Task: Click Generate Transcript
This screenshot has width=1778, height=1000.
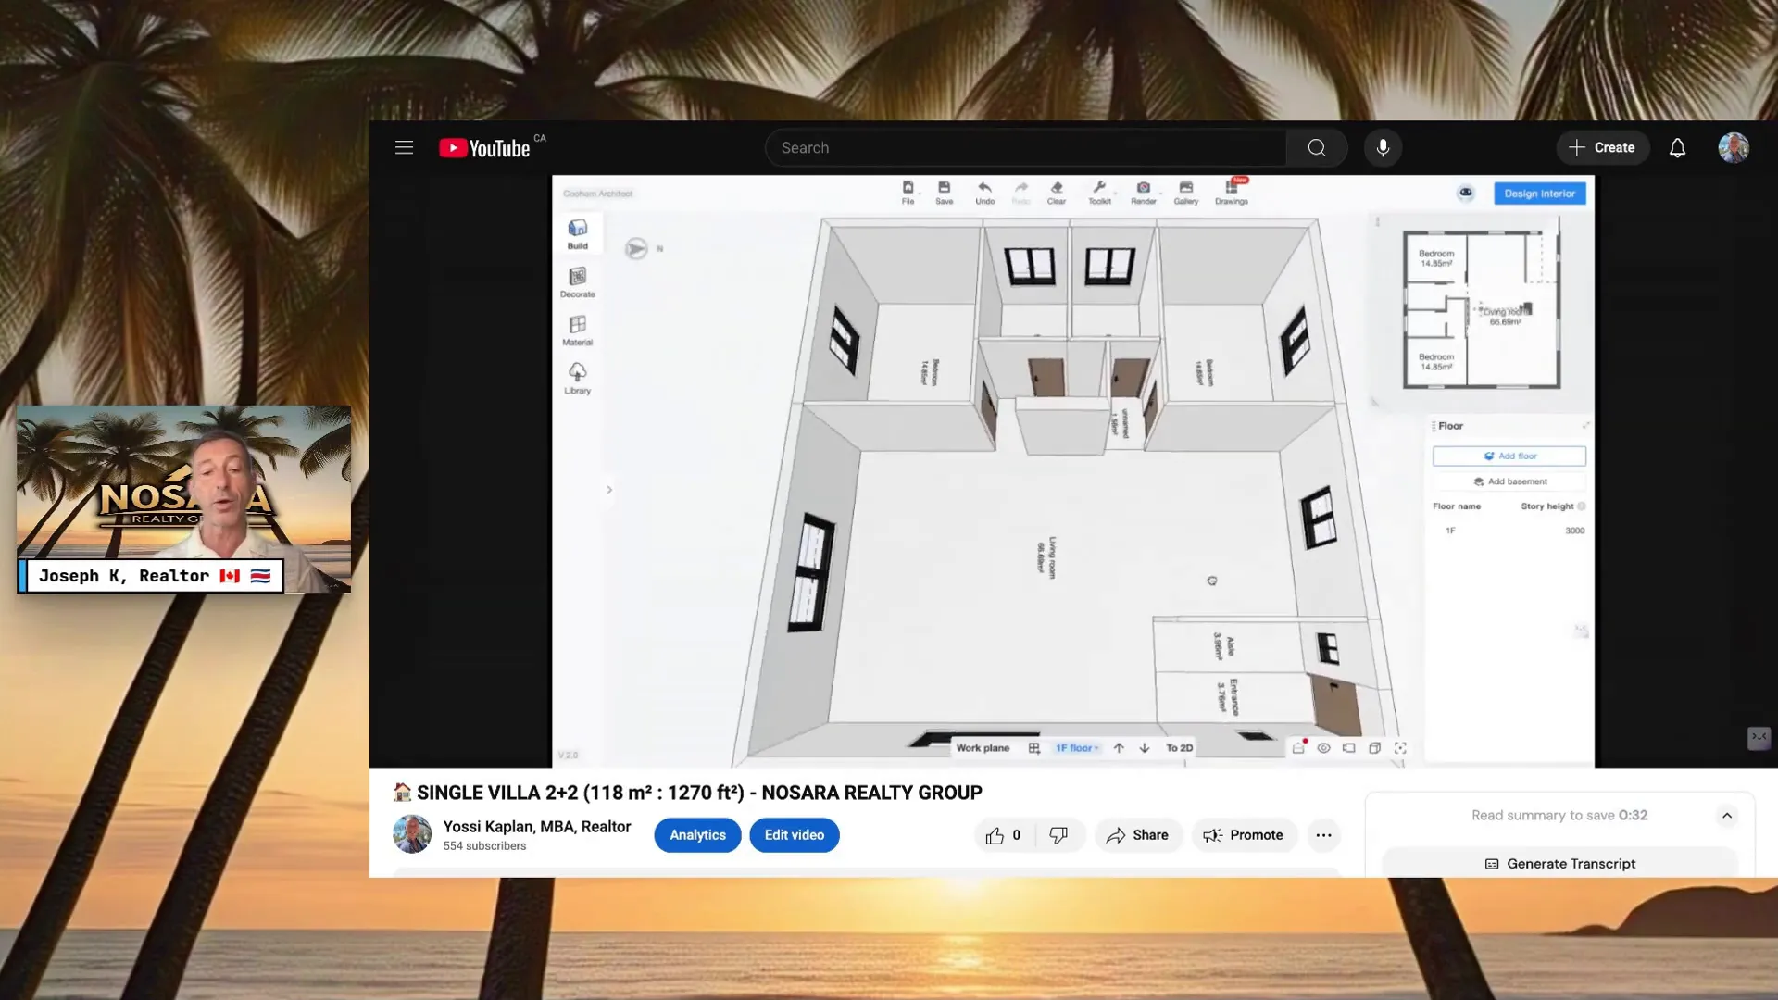Action: tap(1560, 864)
